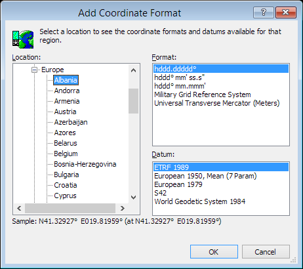Choose Azerbaijan from the location list
The image size is (303, 269).
point(71,122)
